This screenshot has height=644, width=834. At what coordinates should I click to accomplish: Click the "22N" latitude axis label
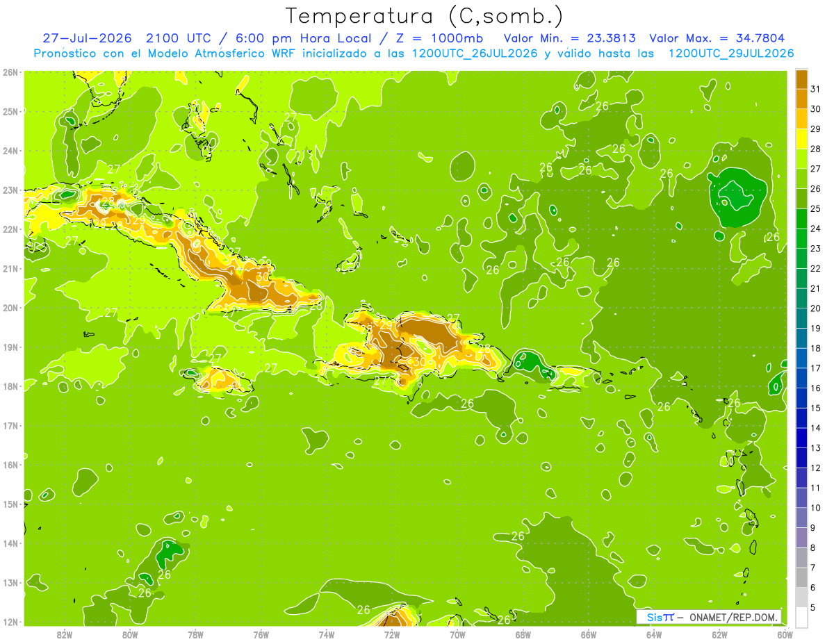coord(10,229)
